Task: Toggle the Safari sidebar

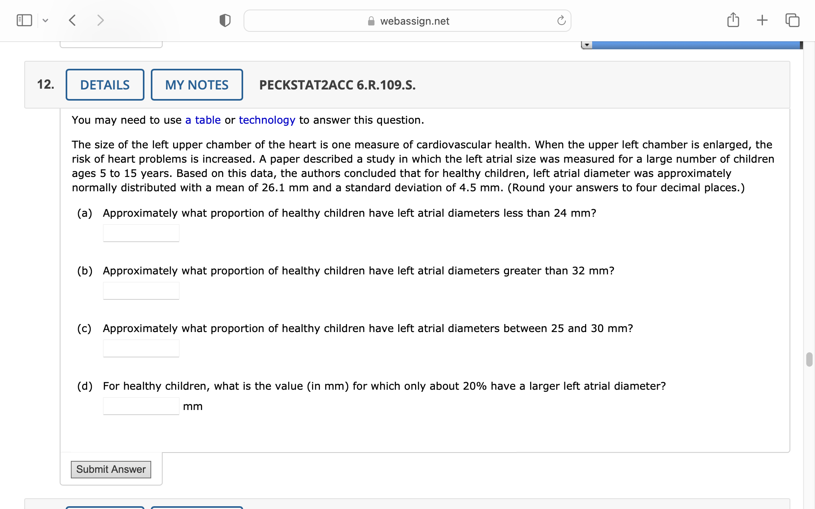Action: [x=24, y=20]
